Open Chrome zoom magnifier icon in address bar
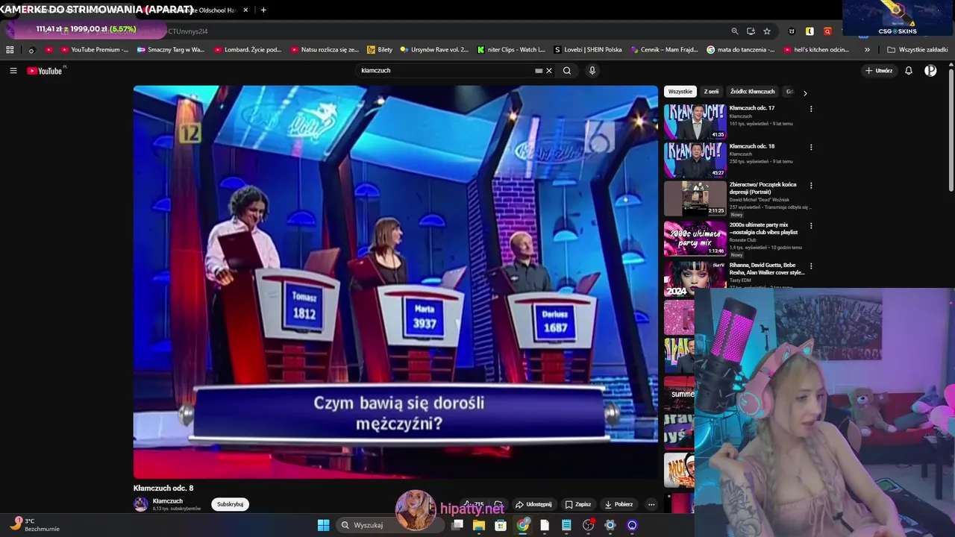 pos(735,31)
